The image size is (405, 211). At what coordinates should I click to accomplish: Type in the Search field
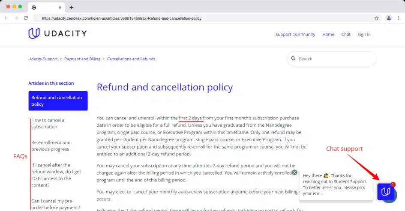click(334, 59)
